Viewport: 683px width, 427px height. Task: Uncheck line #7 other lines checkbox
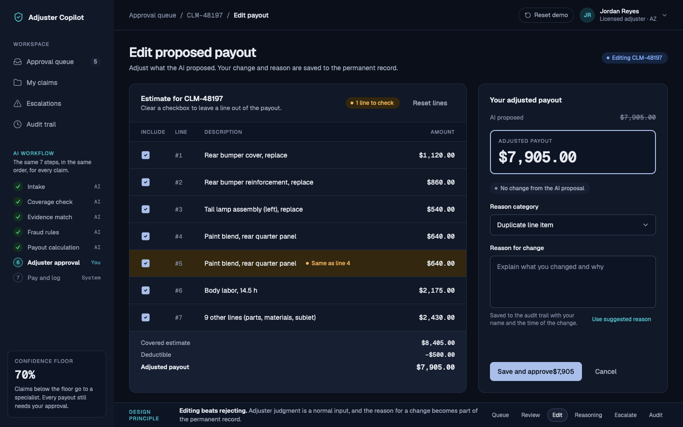146,317
